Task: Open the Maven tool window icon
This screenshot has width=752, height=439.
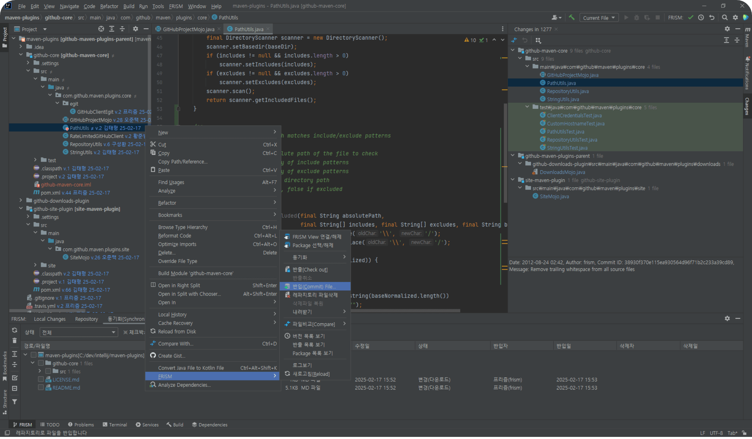Action: (747, 37)
